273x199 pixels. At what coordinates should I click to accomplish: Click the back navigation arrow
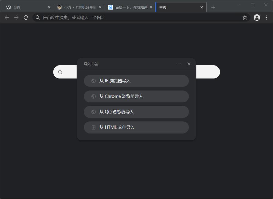click(x=7, y=17)
